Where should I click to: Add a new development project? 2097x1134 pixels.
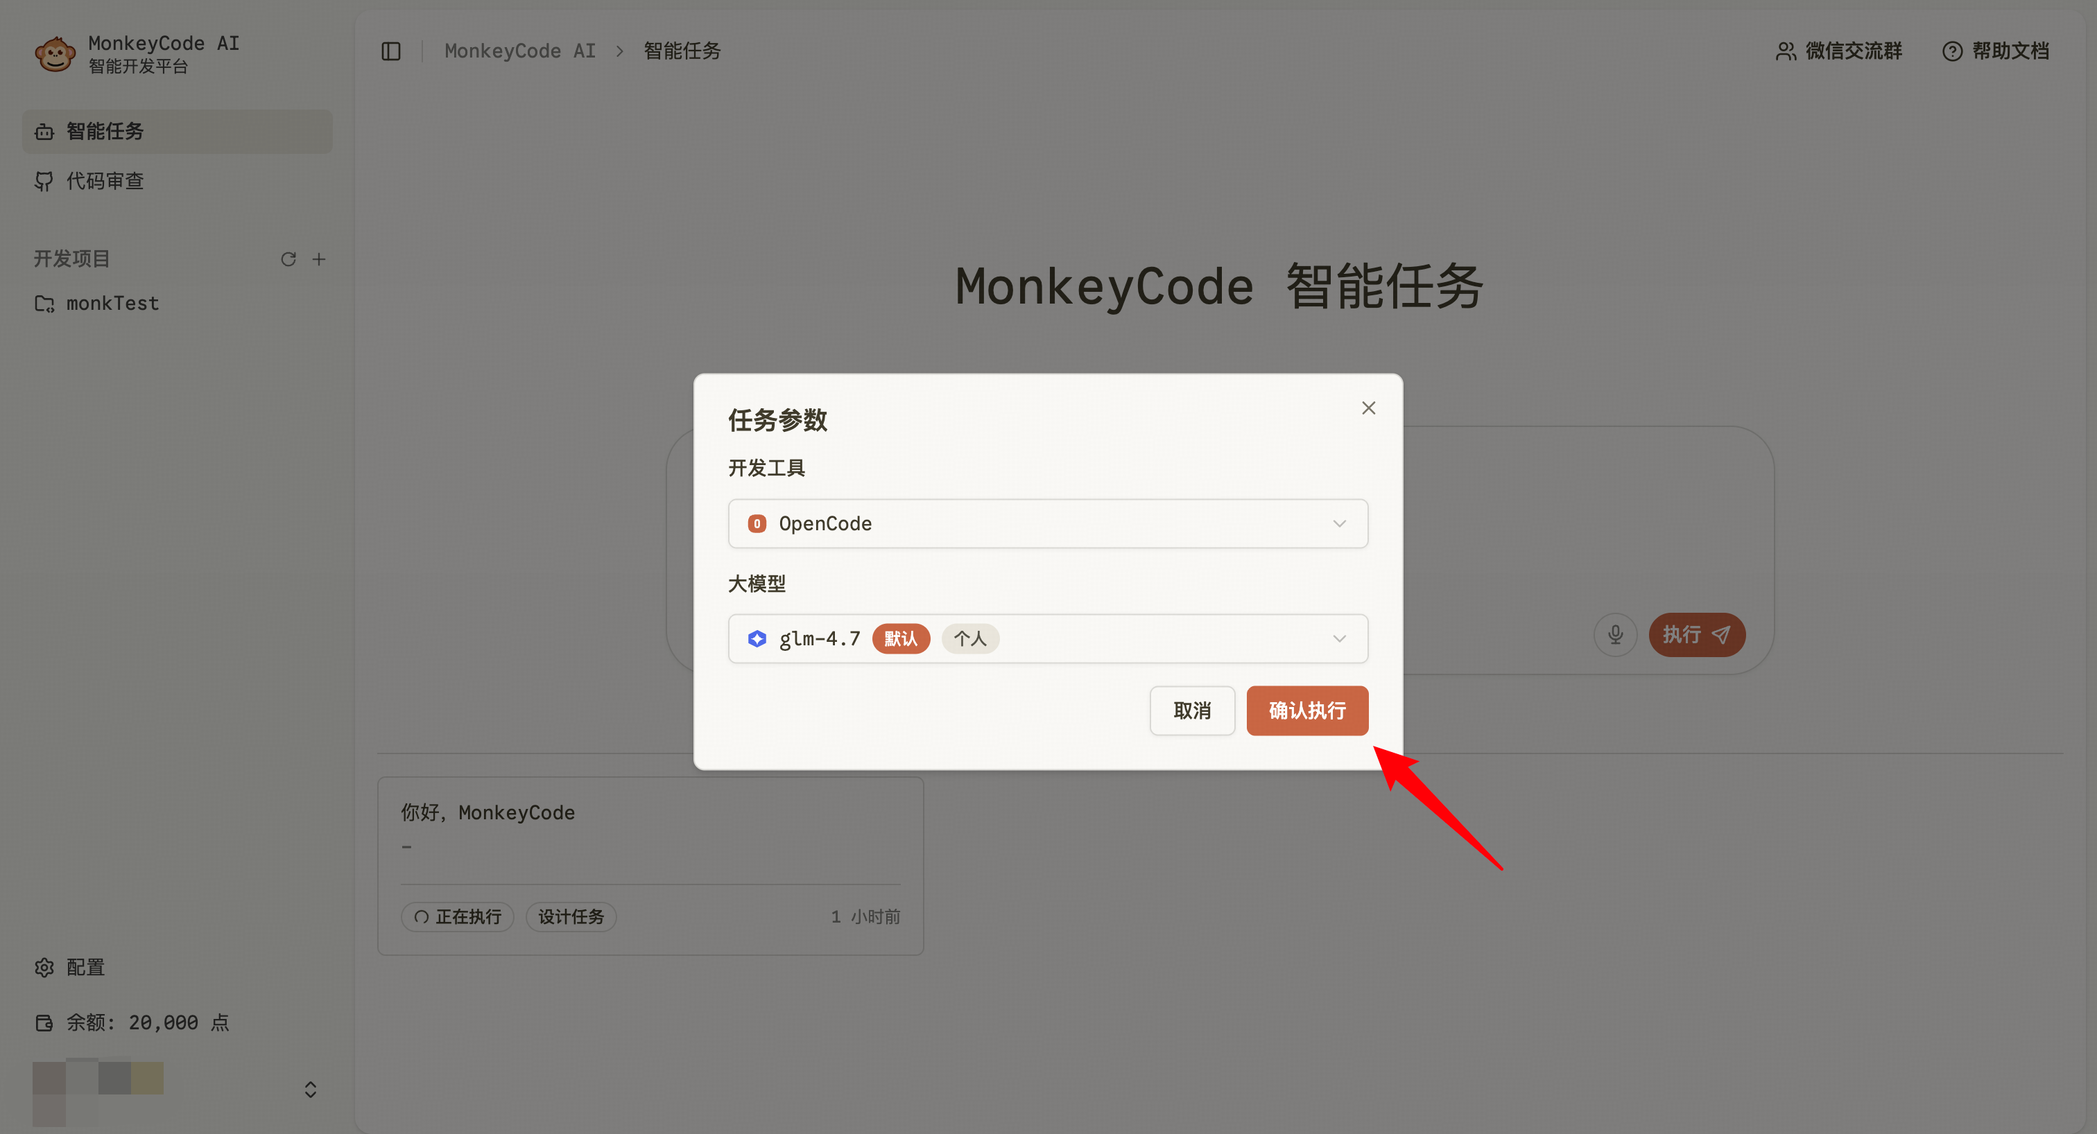coord(319,259)
